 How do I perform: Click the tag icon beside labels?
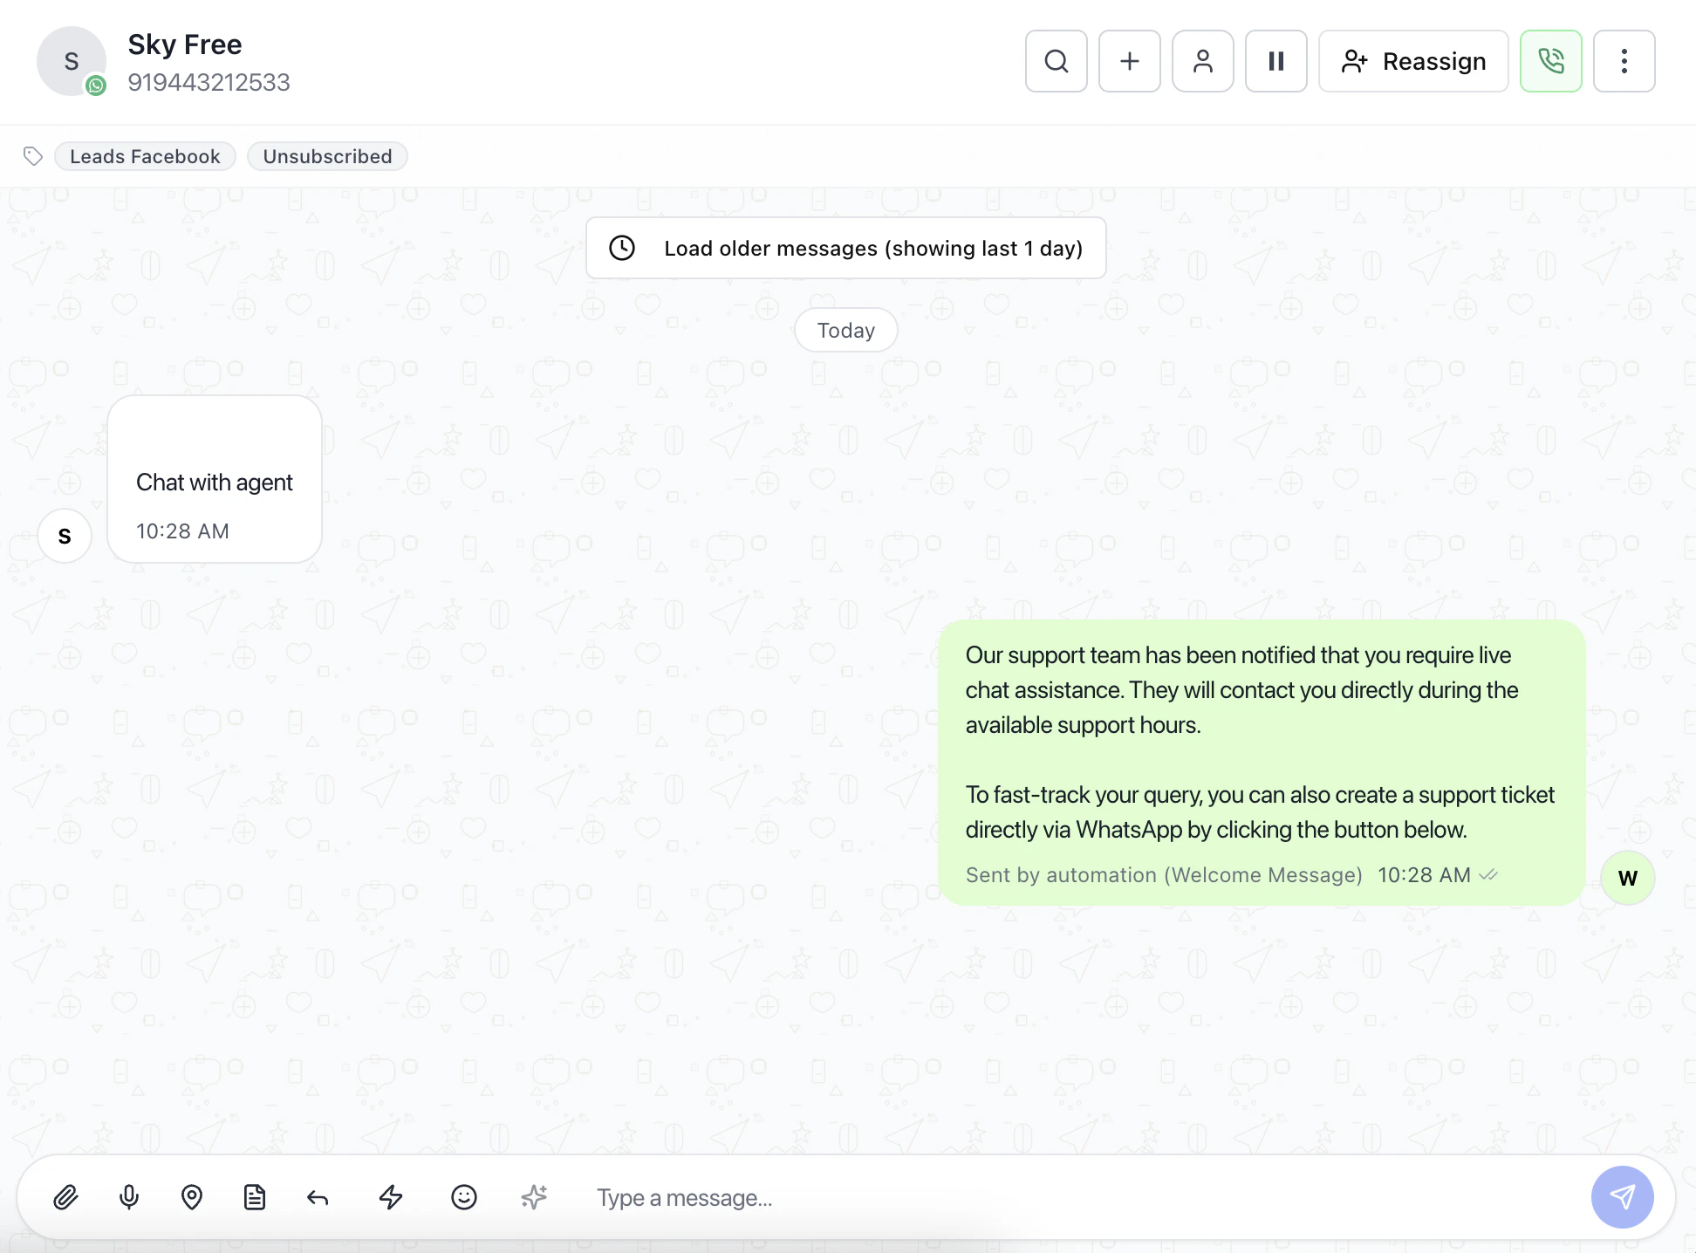click(x=33, y=156)
